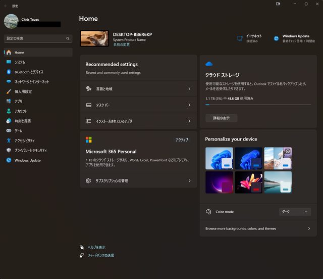Click the 詳細の表示 button
This screenshot has width=323, height=279.
tap(221, 118)
